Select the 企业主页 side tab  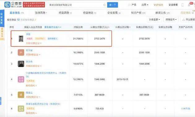(2, 18)
